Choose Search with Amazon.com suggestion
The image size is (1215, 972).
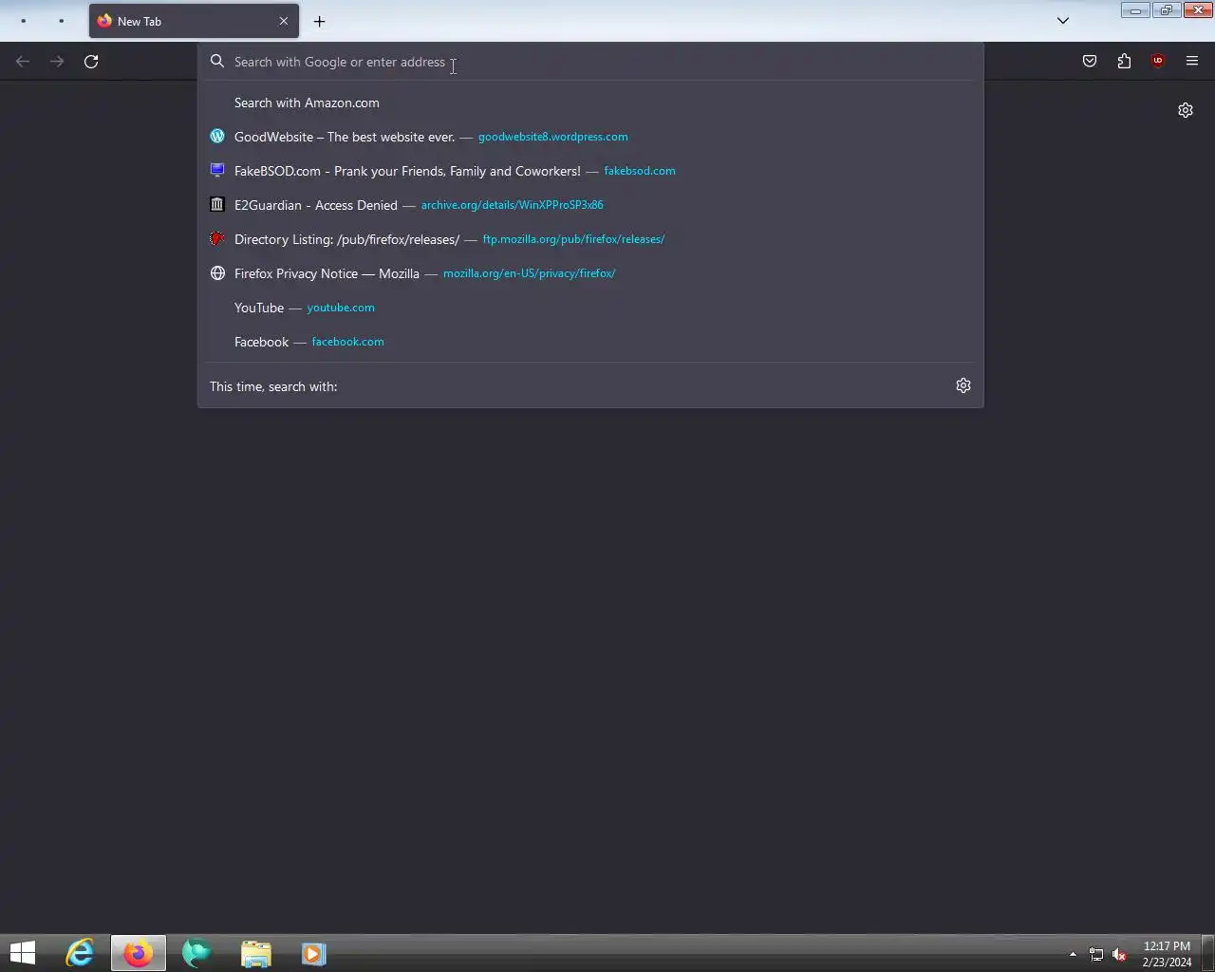[589, 103]
